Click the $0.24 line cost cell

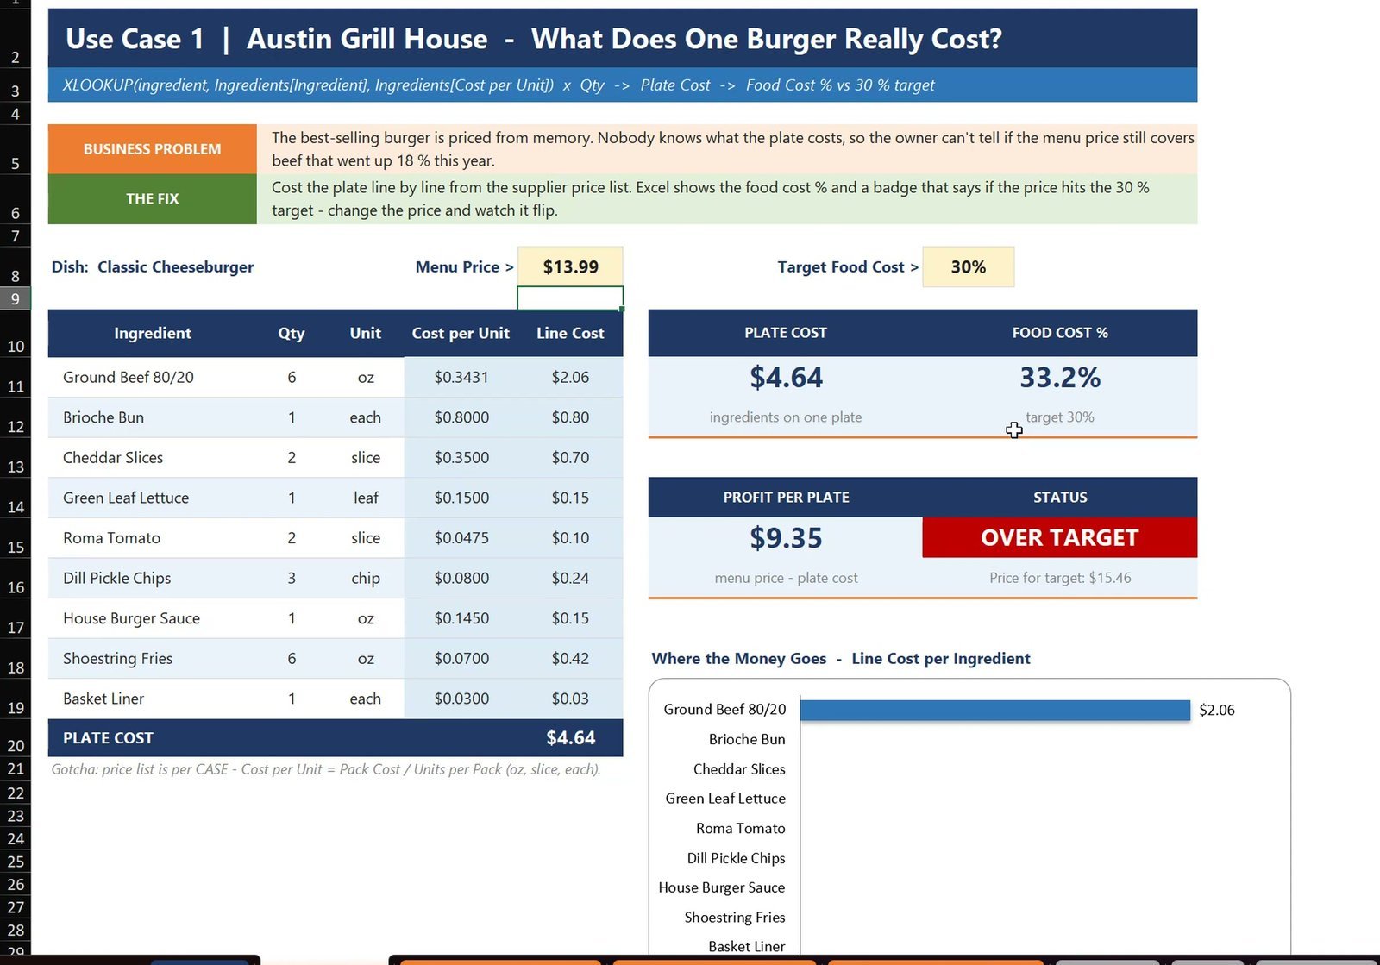[x=570, y=578]
